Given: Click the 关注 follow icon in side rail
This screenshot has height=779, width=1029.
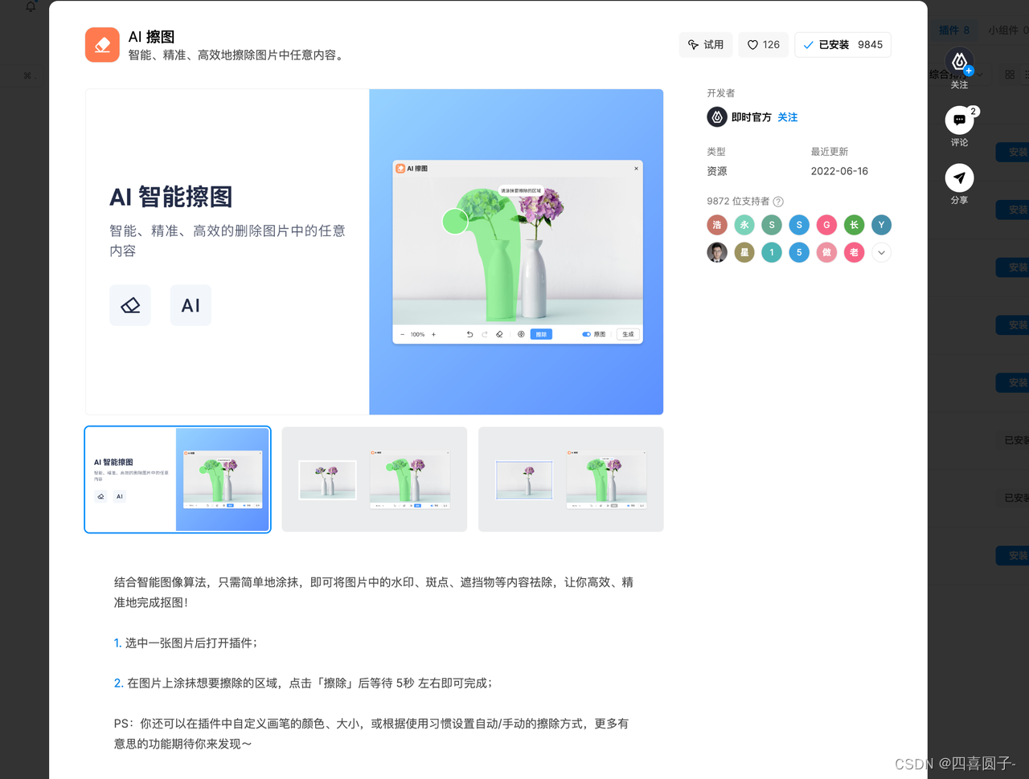Looking at the screenshot, I should [x=959, y=62].
